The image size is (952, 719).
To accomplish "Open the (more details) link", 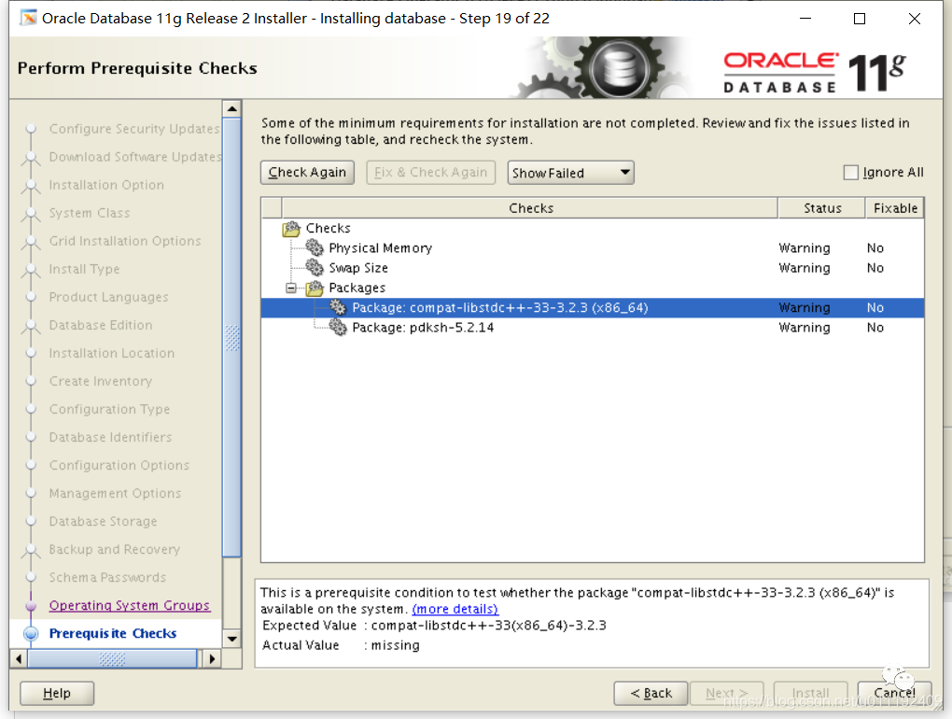I will pyautogui.click(x=455, y=609).
